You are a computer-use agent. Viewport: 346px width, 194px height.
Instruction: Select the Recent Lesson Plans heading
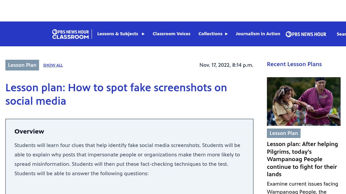pos(294,64)
